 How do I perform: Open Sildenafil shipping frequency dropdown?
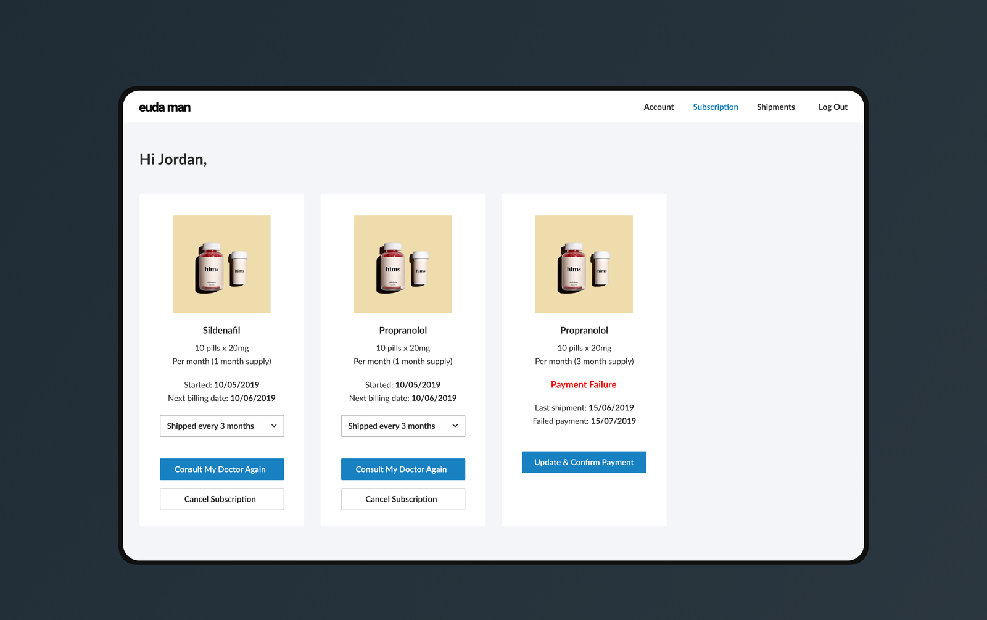tap(221, 426)
